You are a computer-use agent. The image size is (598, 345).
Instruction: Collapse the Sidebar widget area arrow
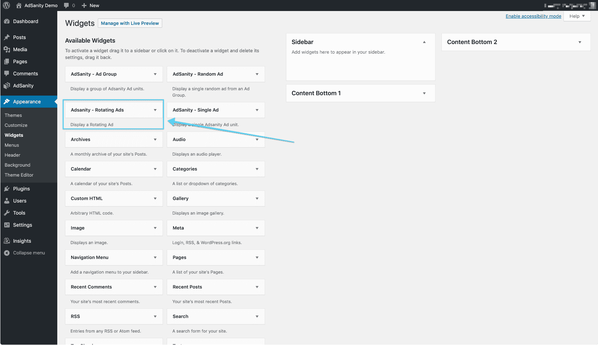pos(424,42)
